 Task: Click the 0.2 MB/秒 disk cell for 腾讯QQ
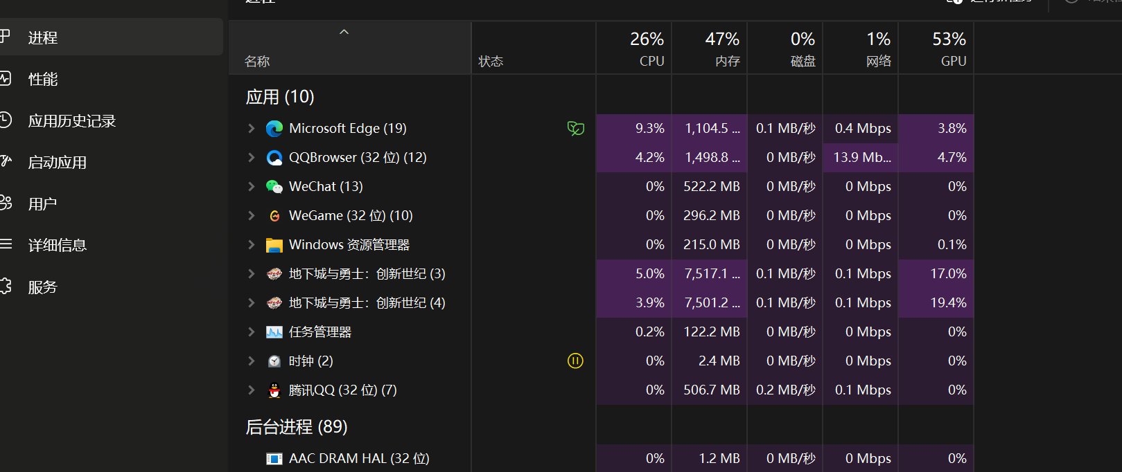click(784, 390)
